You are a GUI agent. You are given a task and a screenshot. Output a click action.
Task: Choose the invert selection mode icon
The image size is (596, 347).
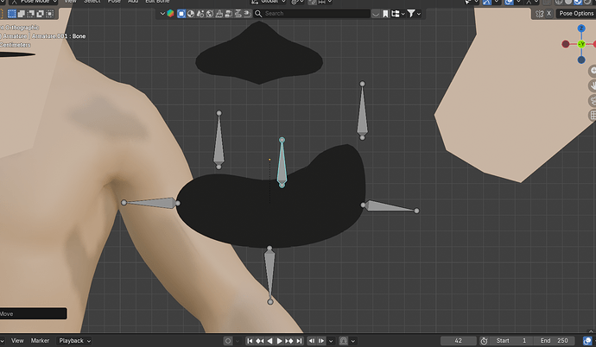point(41,14)
